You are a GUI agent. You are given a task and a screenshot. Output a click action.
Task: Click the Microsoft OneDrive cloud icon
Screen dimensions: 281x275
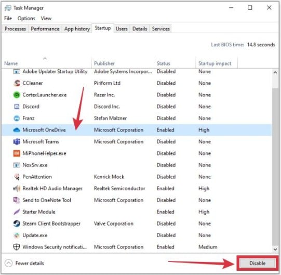click(x=17, y=130)
